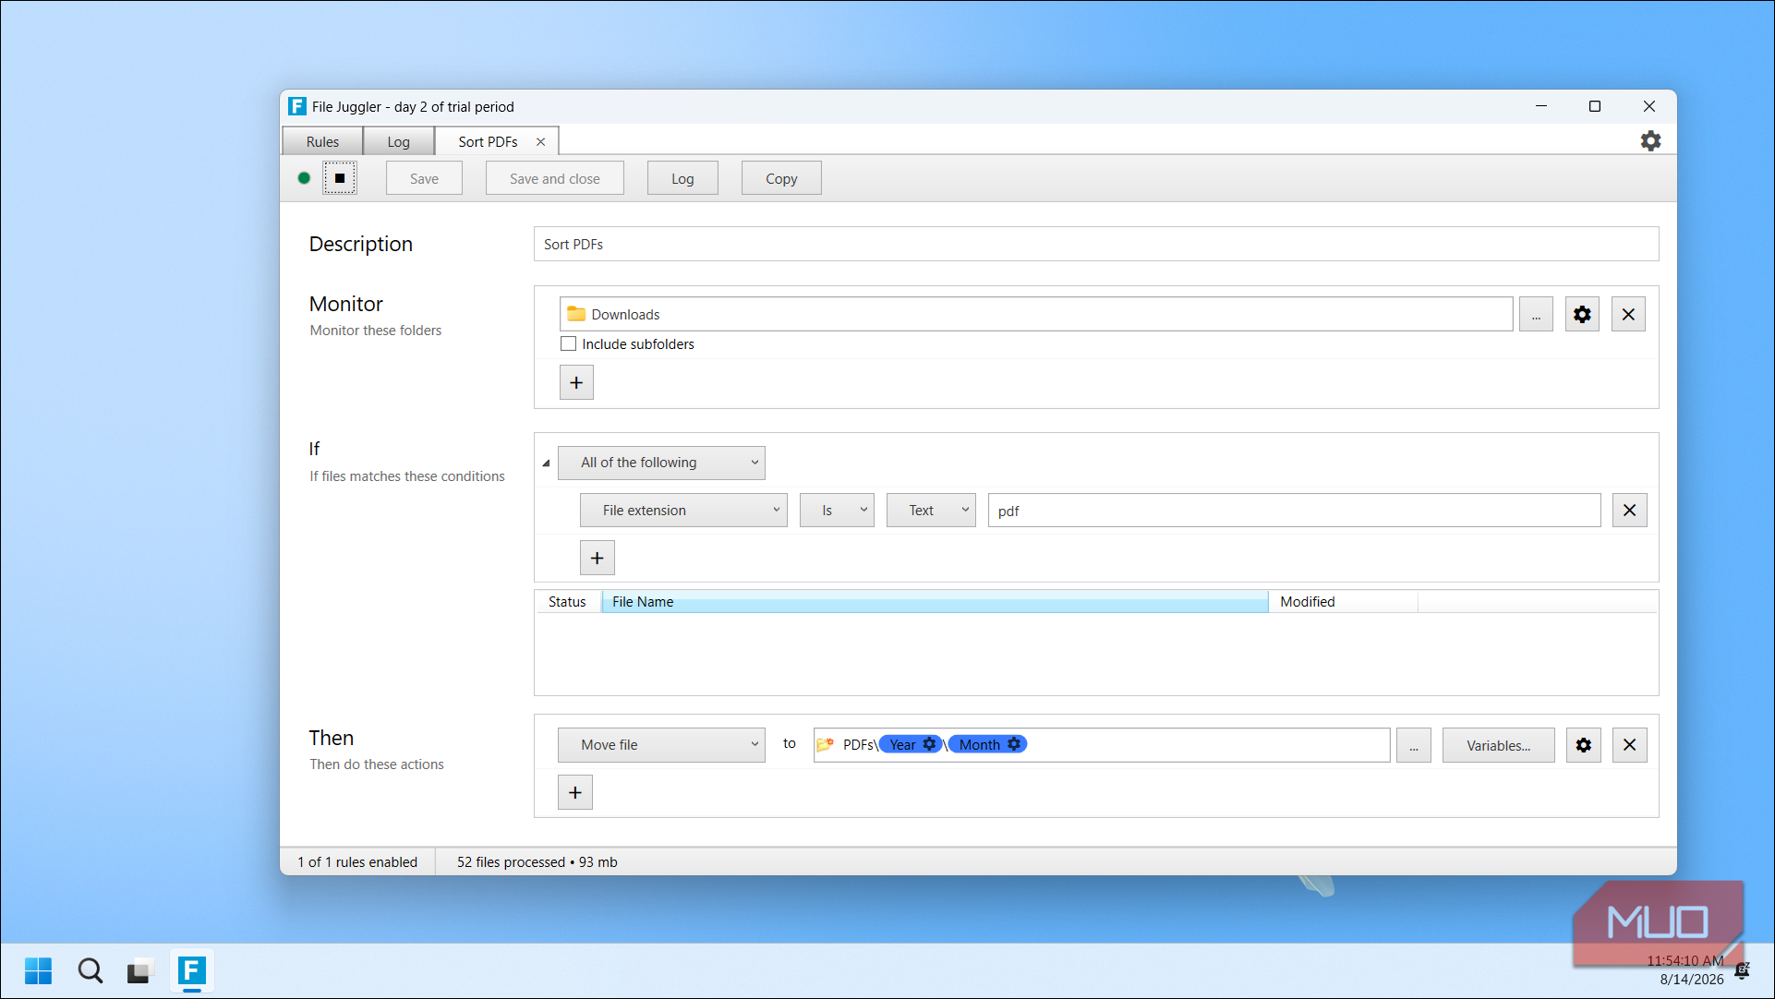Browse for monitored folder with ellipsis button
The height and width of the screenshot is (999, 1775).
click(x=1536, y=315)
